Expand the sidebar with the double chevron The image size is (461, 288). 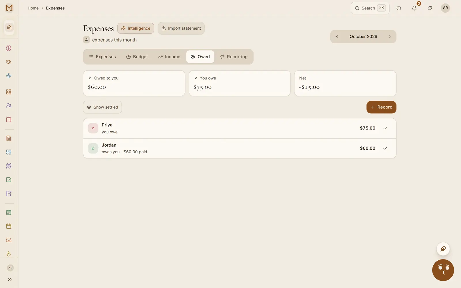pyautogui.click(x=10, y=279)
